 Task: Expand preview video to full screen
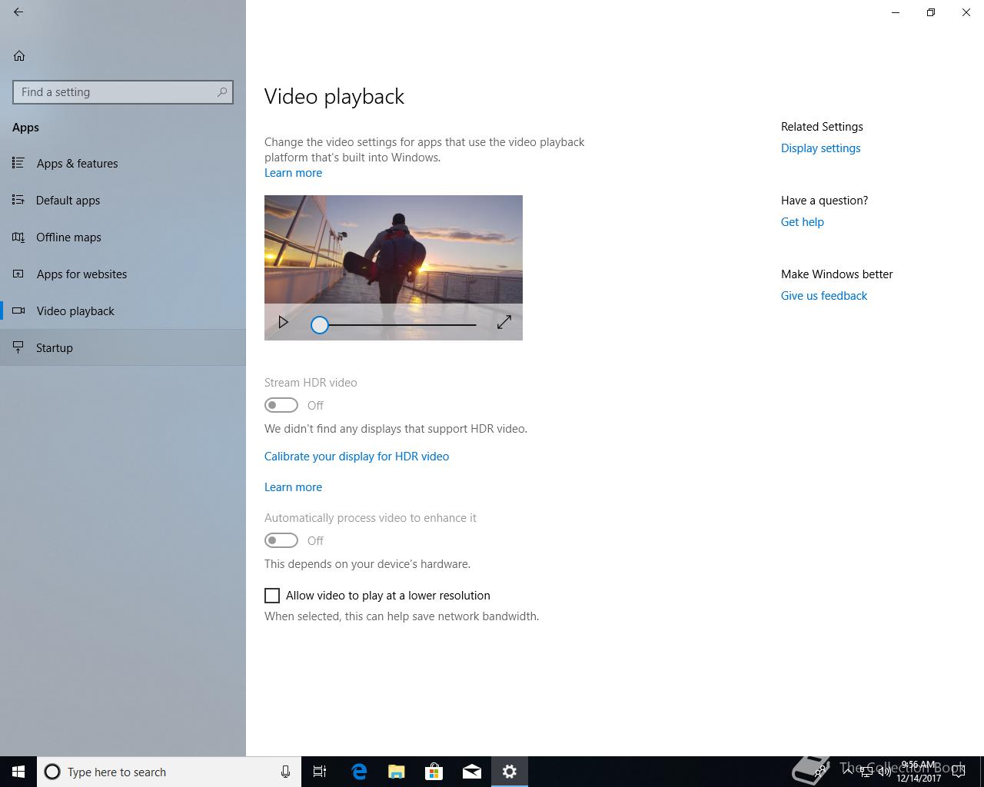tap(504, 323)
